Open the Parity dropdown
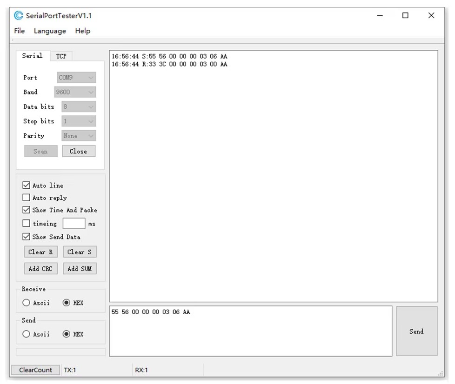Image resolution: width=455 pixels, height=384 pixels. coord(79,136)
